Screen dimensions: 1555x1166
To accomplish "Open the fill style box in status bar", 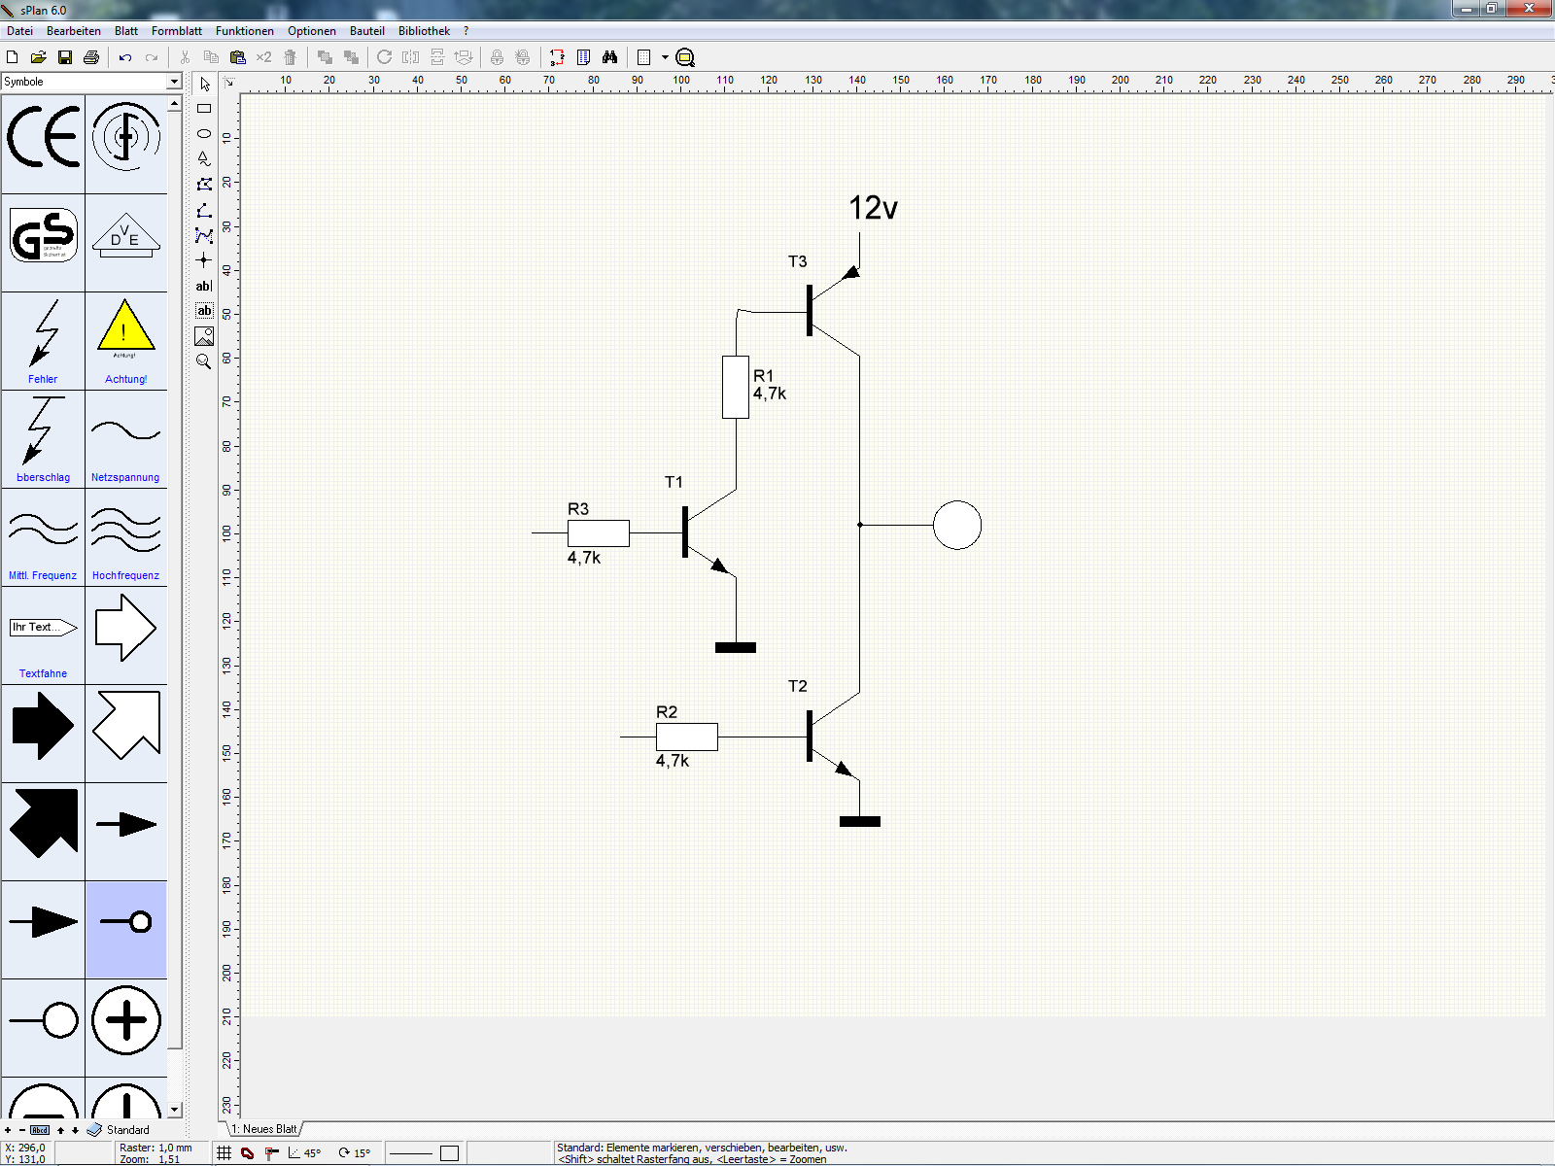I will click(449, 1153).
